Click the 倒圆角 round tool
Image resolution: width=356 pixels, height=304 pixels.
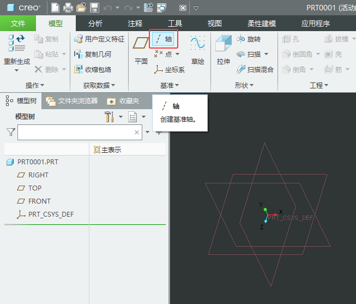coord(298,55)
